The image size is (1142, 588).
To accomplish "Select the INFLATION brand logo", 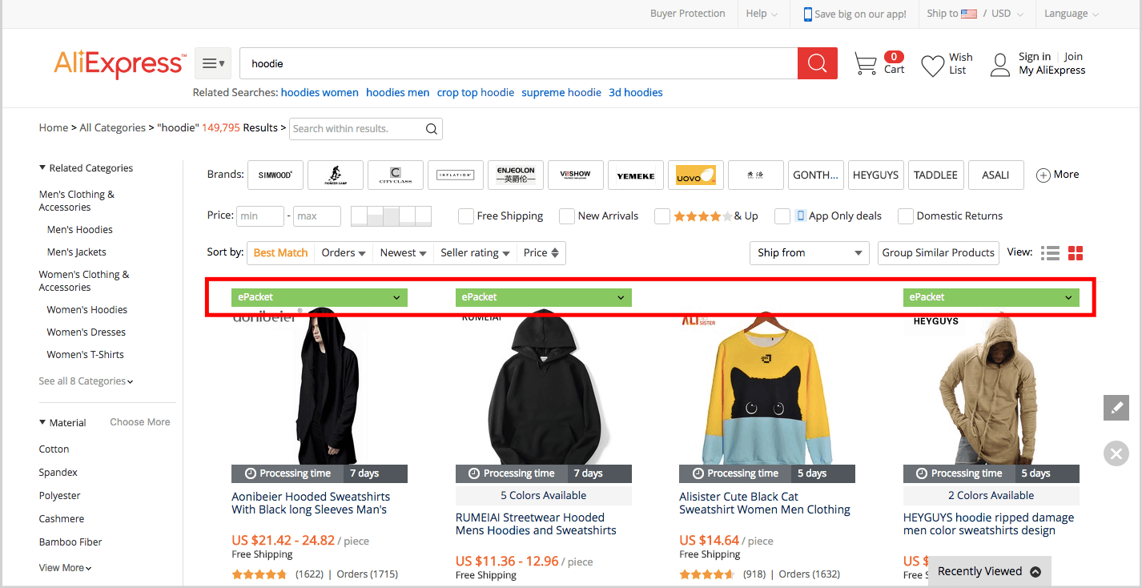I will pos(456,175).
